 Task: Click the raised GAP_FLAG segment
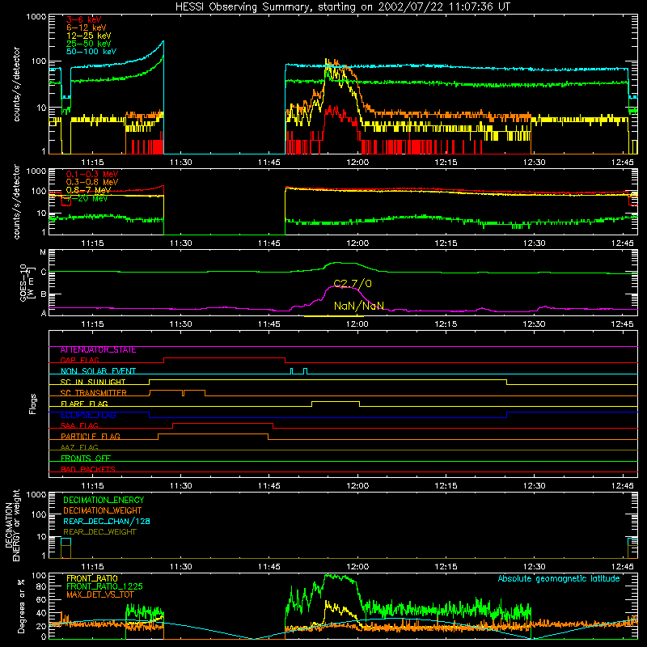(x=225, y=357)
